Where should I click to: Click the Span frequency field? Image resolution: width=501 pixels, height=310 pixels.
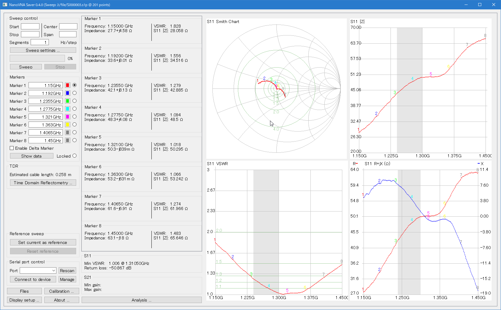(x=68, y=34)
